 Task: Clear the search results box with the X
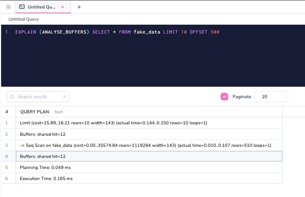click(x=64, y=97)
